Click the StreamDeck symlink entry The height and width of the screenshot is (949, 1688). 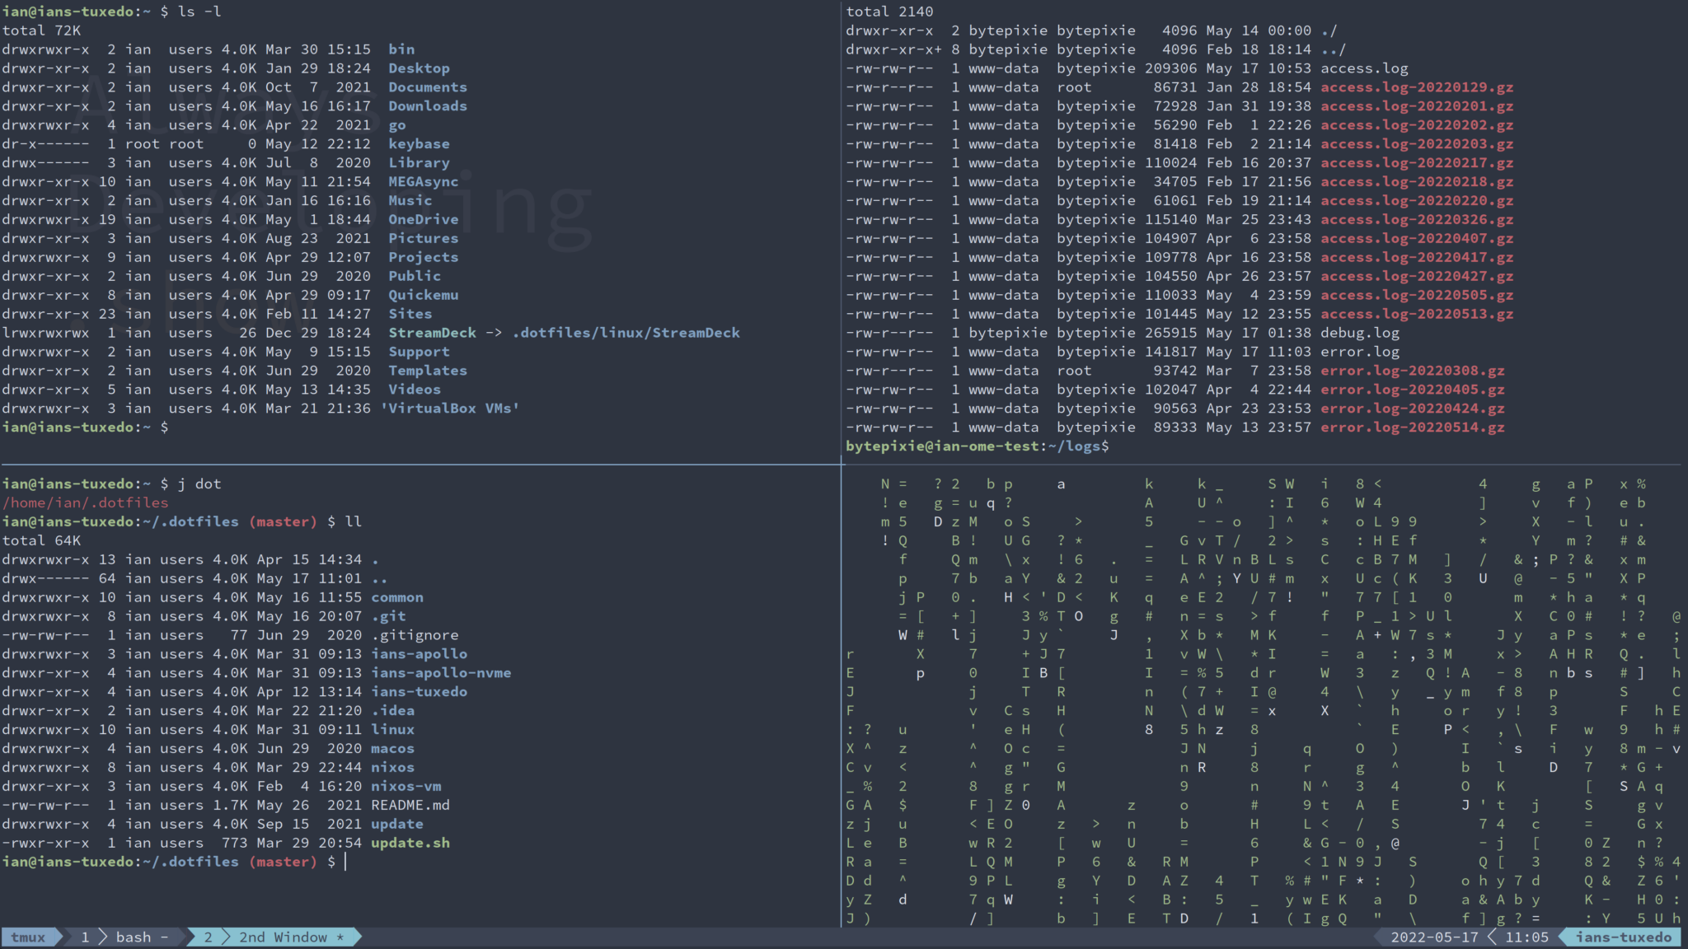[x=432, y=332]
